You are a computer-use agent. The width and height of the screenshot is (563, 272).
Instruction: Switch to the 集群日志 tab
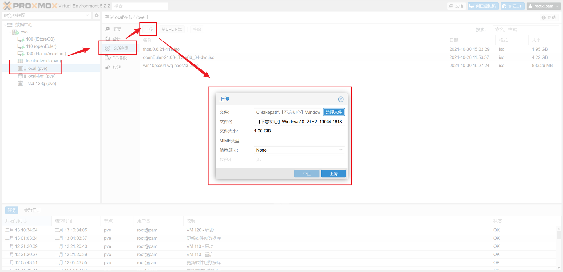(32, 210)
